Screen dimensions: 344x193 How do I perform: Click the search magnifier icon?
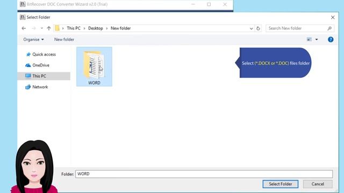click(329, 28)
